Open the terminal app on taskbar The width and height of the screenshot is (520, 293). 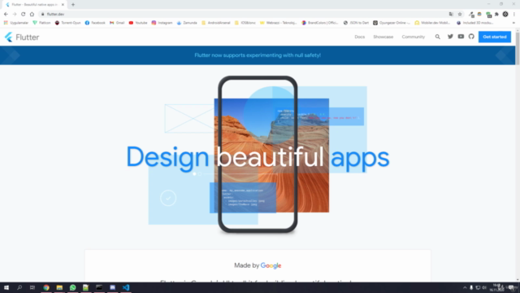pos(99,287)
